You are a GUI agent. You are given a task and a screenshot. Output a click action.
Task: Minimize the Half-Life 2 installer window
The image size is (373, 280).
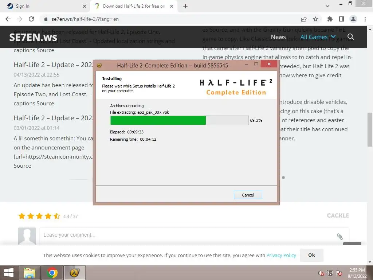point(246,65)
